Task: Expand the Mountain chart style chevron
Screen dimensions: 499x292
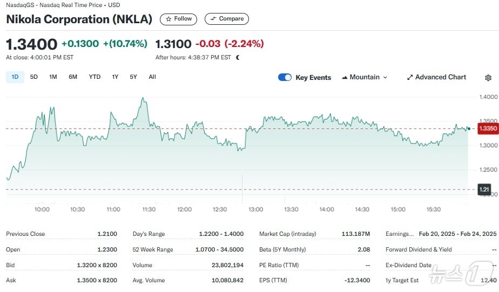Action: pos(385,77)
